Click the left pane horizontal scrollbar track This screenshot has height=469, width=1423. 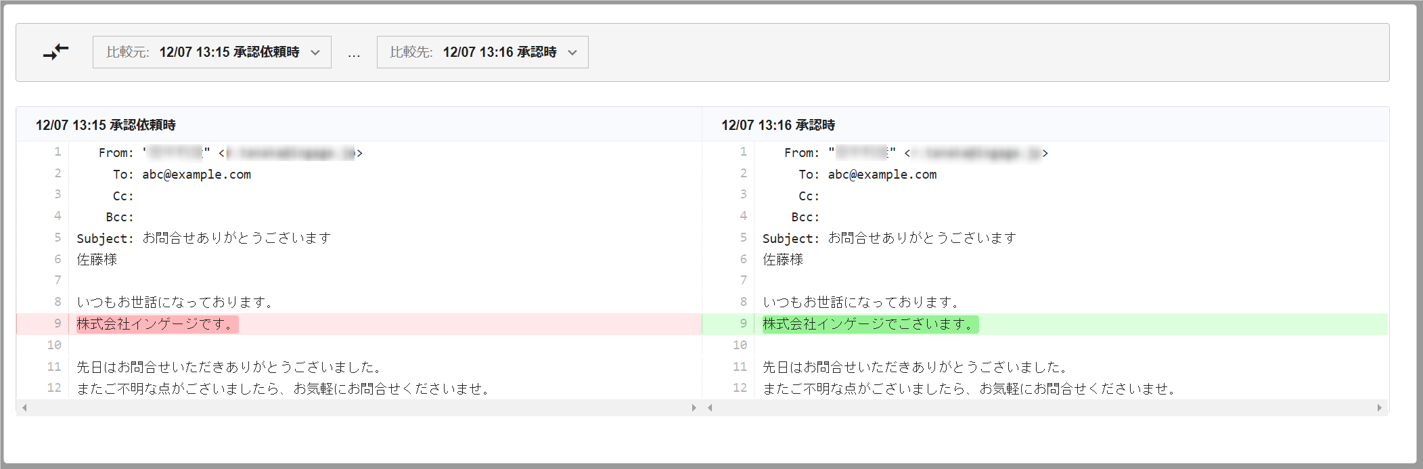click(x=359, y=407)
